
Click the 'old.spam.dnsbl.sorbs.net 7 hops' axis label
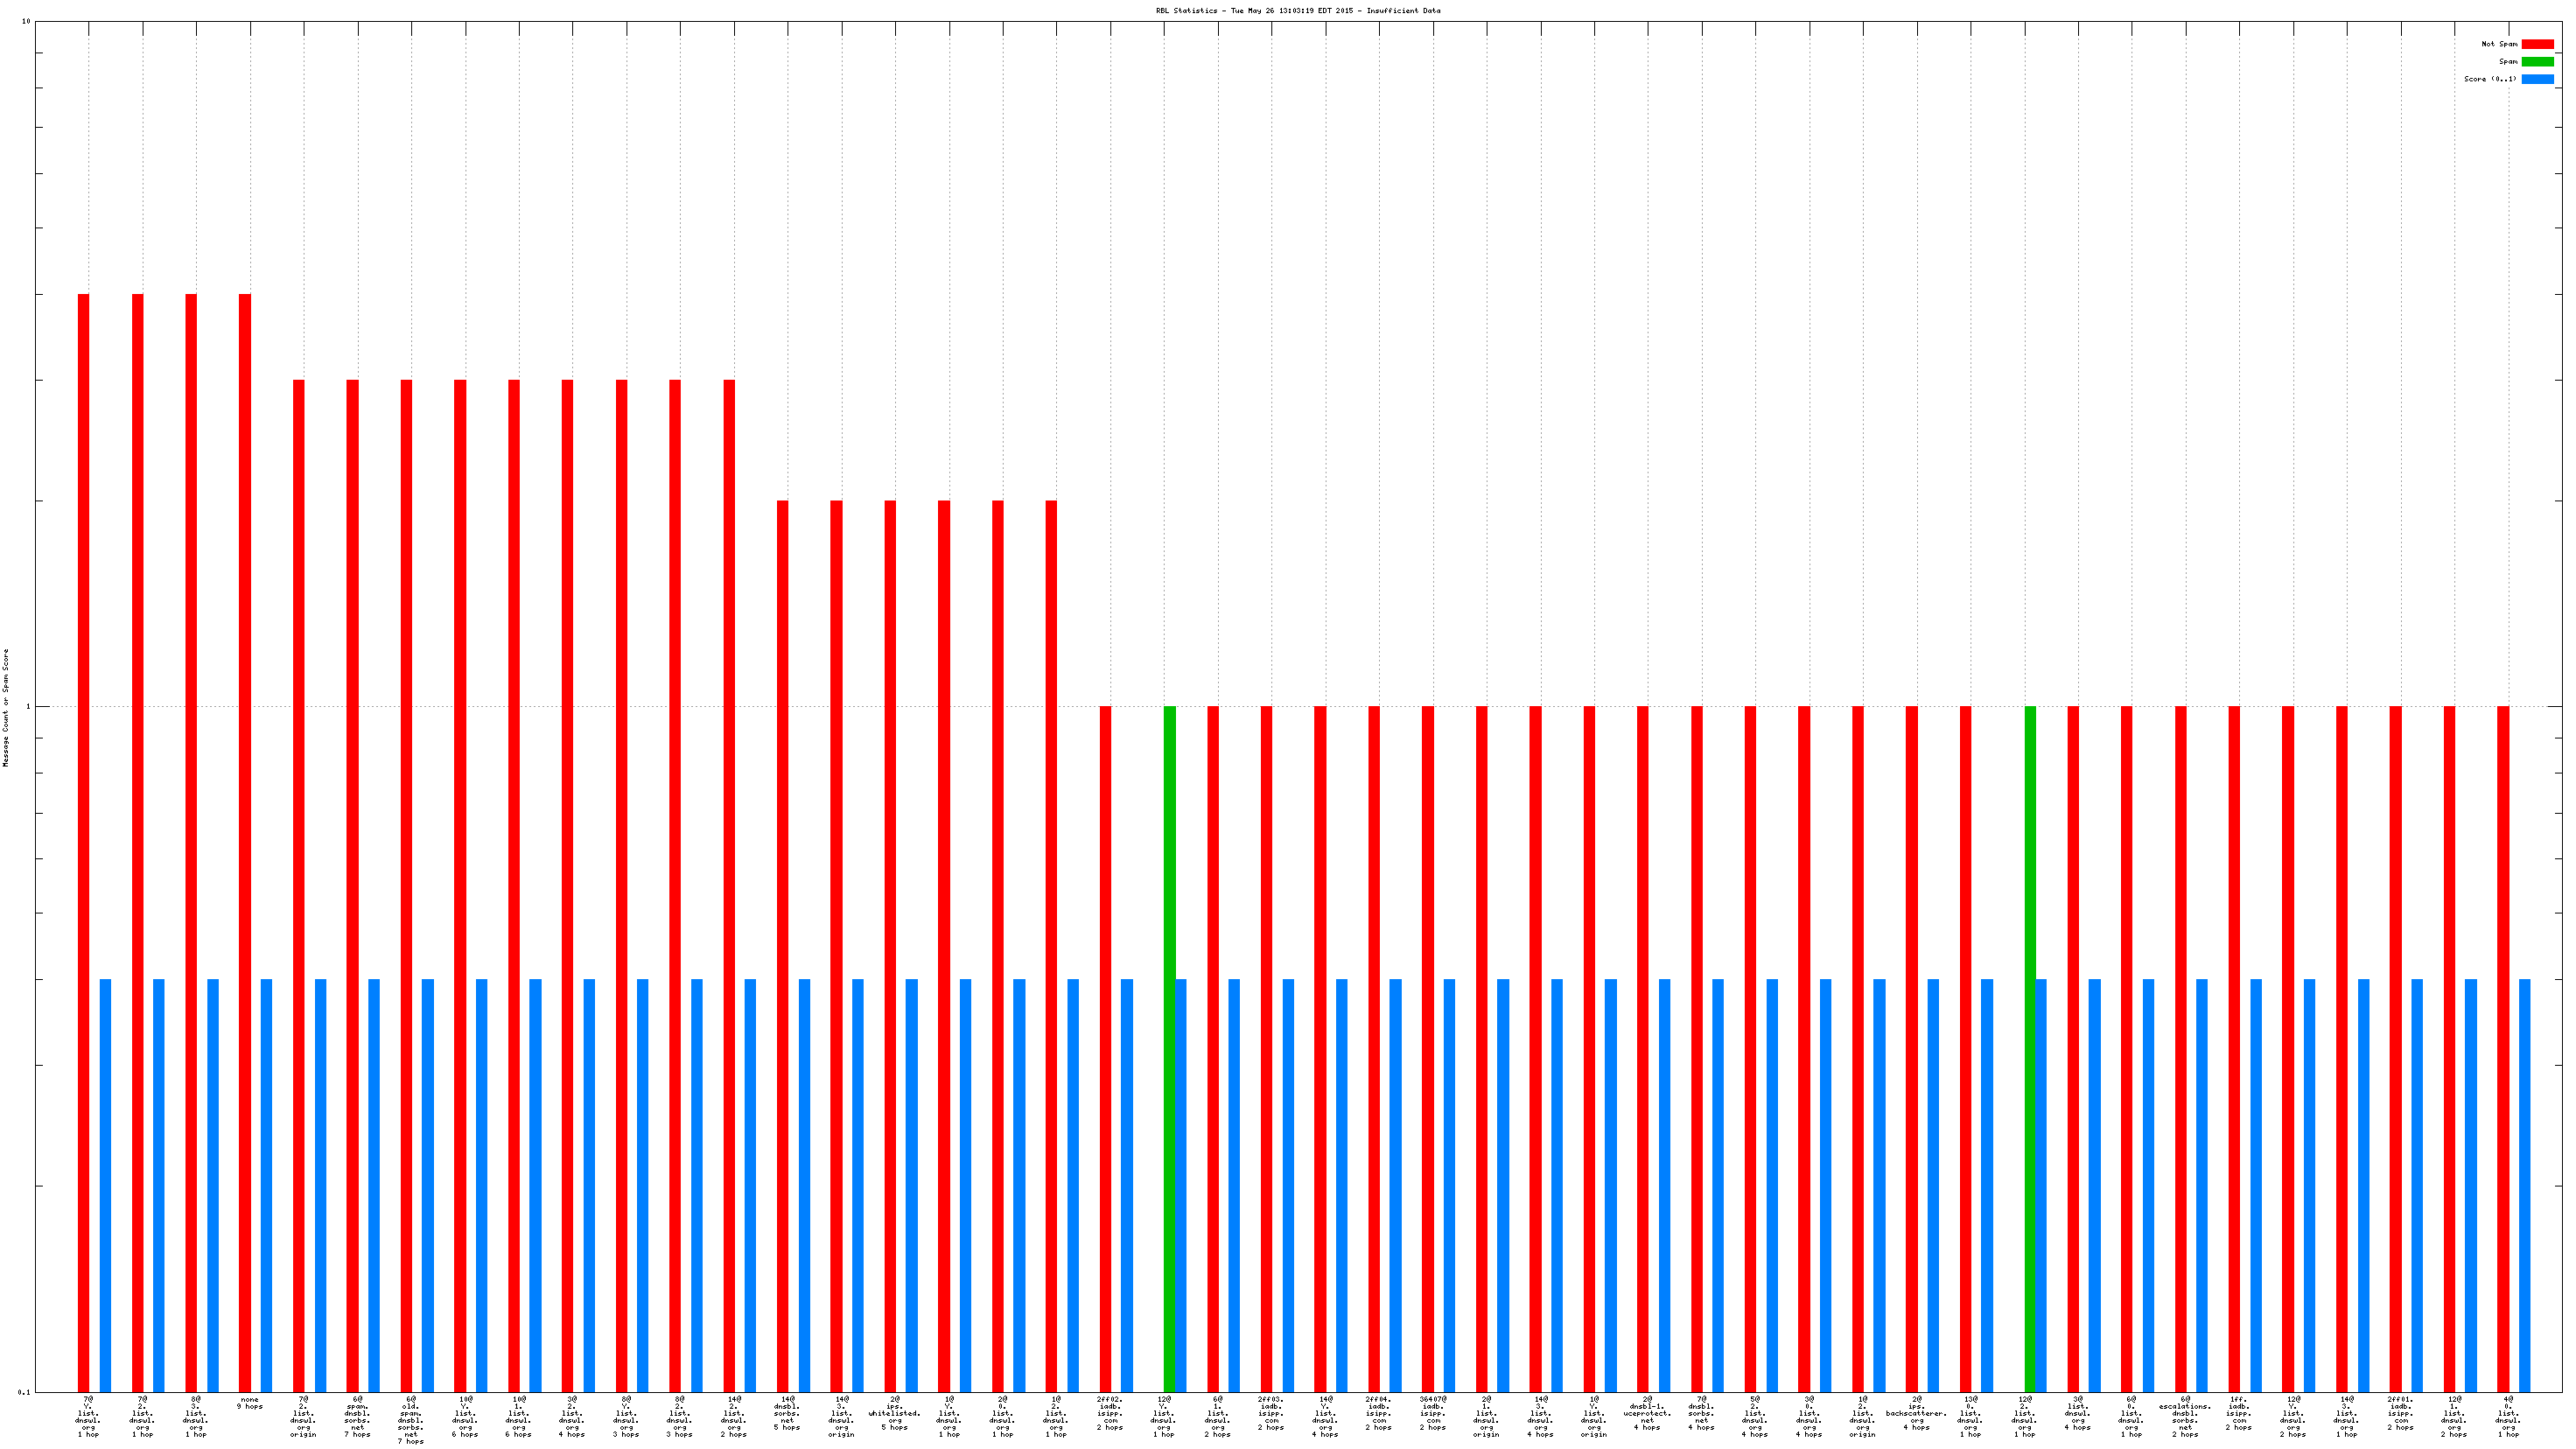(x=410, y=1420)
